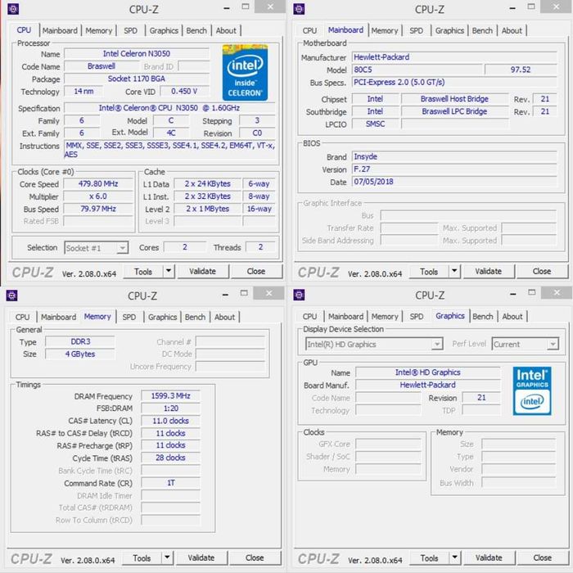Open the SPD tab in the CPU window

(130, 31)
